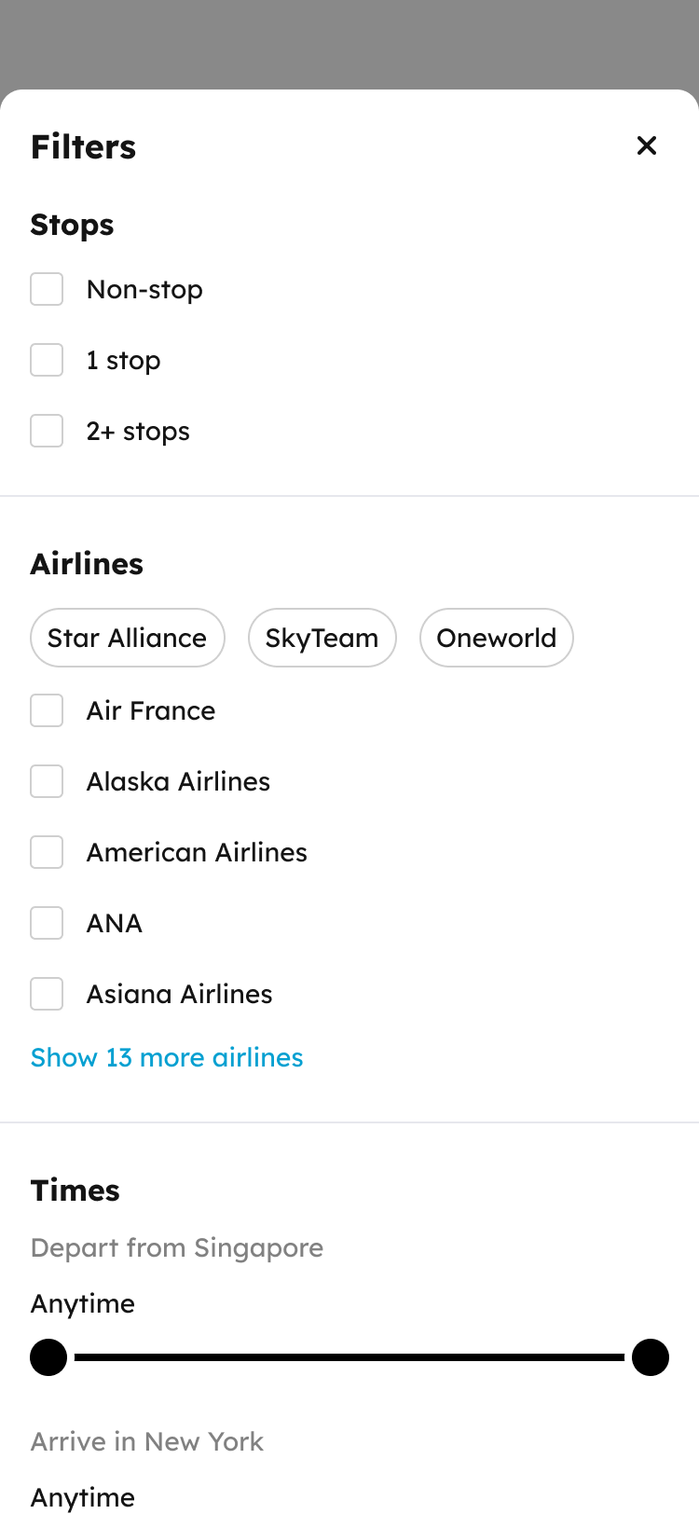Click the middle of the Singapore departure slider track
The height and width of the screenshot is (1514, 699).
tap(349, 1357)
